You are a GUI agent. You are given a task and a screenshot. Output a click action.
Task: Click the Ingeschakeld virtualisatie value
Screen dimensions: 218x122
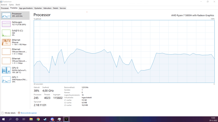click(x=87, y=98)
